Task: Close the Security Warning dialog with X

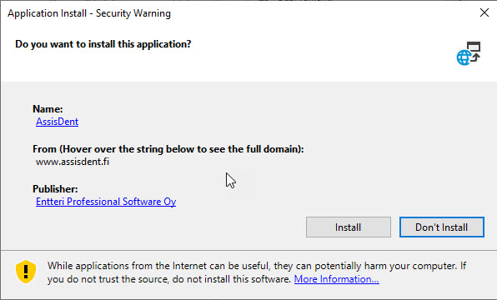Action: click(484, 13)
